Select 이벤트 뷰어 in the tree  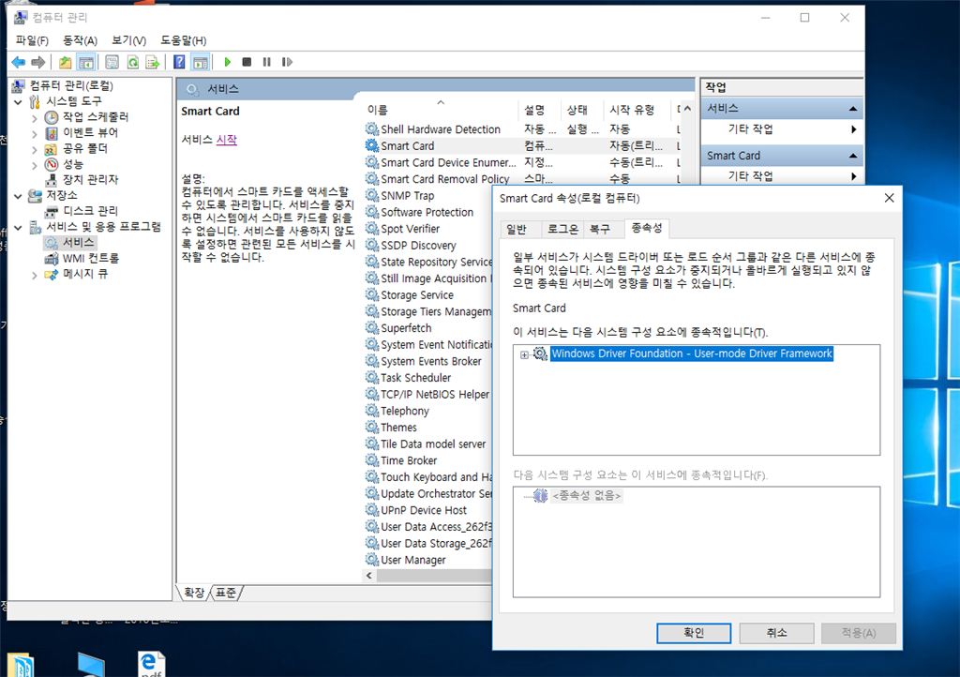(90, 132)
